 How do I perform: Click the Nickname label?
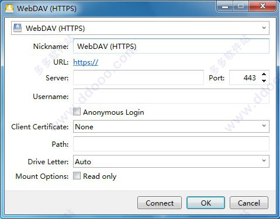51,47
